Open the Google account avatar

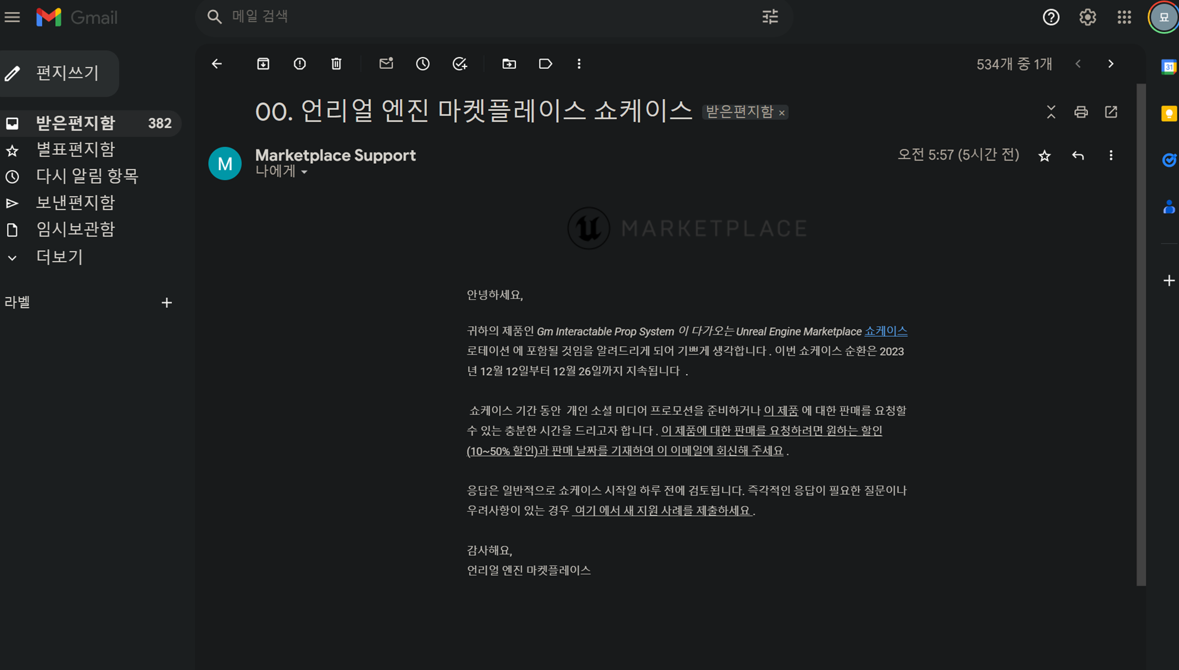click(1163, 17)
